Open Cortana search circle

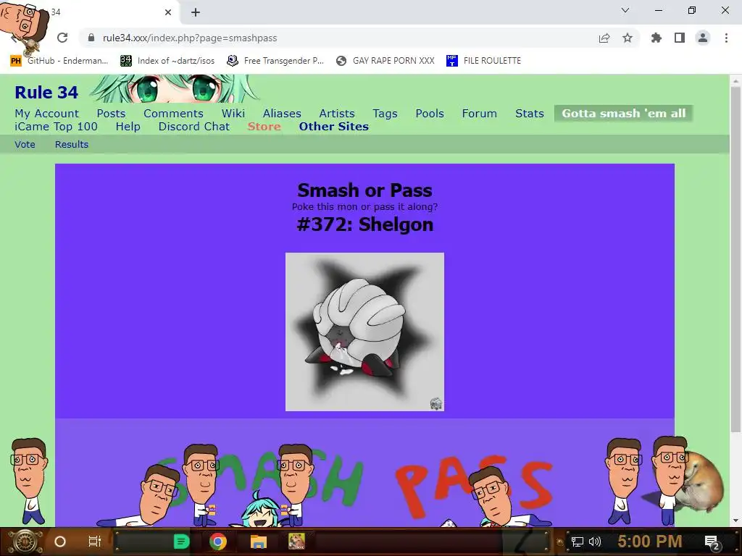pos(60,542)
